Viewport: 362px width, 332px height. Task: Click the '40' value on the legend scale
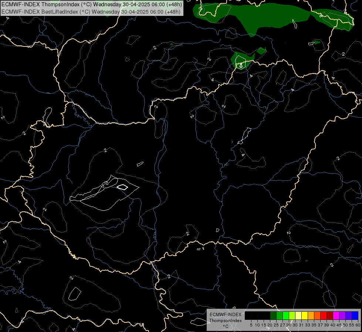333,325
